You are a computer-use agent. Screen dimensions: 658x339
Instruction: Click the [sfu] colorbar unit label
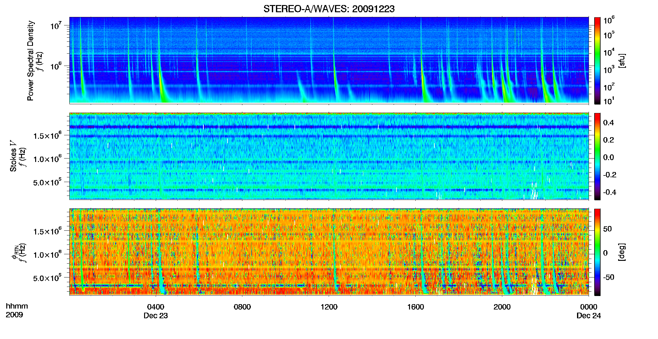point(622,61)
